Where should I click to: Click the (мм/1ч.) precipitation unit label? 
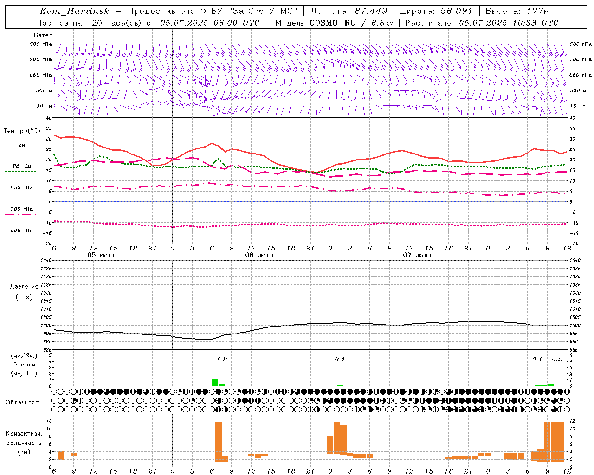click(x=24, y=373)
